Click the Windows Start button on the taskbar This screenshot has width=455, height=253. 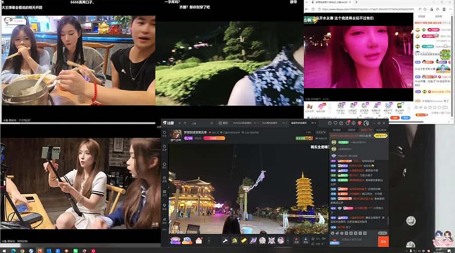(x=4, y=250)
